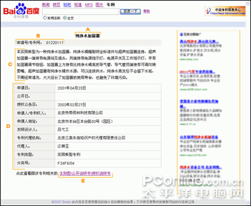This screenshot has height=206, width=251.
Task: Go to the 知道 tab
Action: click(x=78, y=4)
